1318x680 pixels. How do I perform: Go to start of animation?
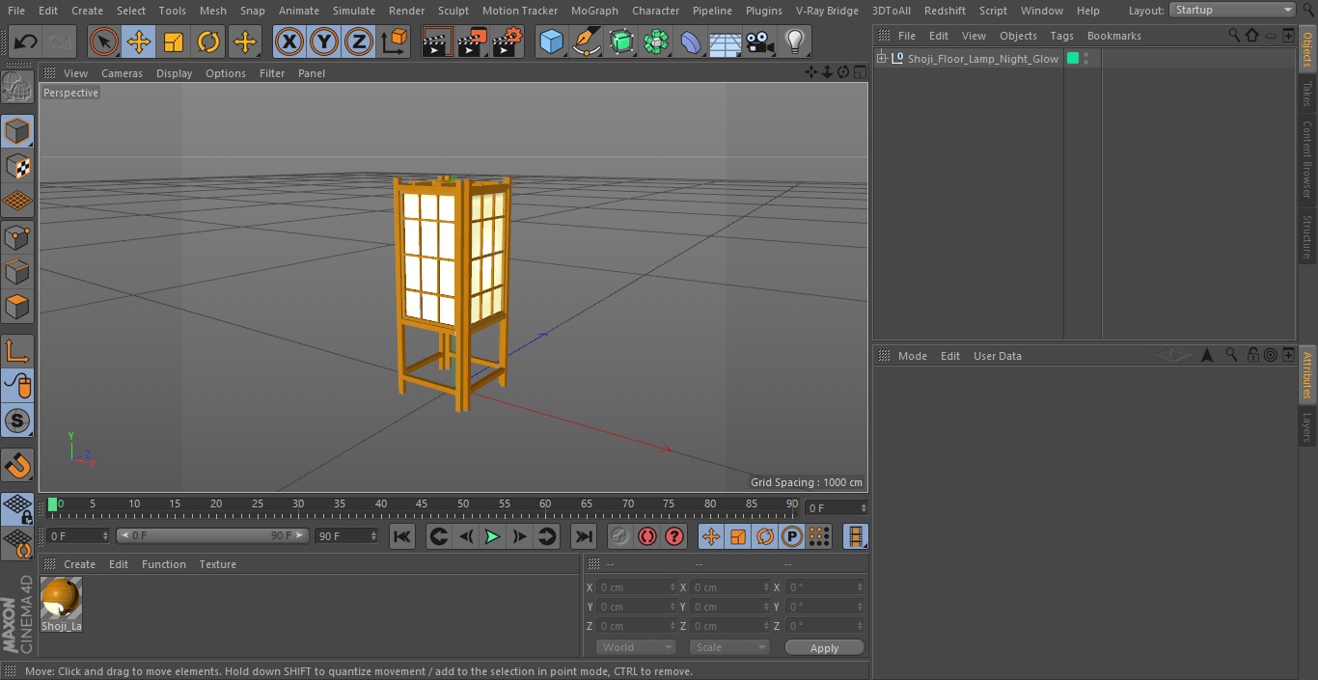402,536
